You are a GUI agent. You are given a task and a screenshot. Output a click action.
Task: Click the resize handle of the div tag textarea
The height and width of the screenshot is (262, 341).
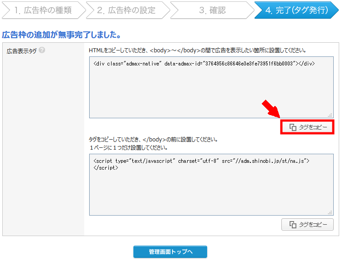(330, 115)
